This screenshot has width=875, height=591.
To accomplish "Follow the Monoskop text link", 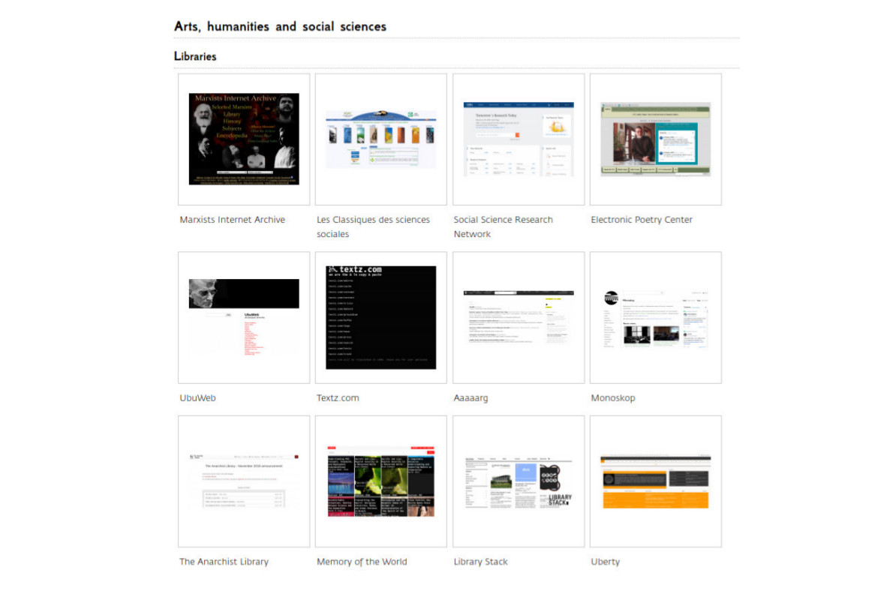I will click(612, 397).
